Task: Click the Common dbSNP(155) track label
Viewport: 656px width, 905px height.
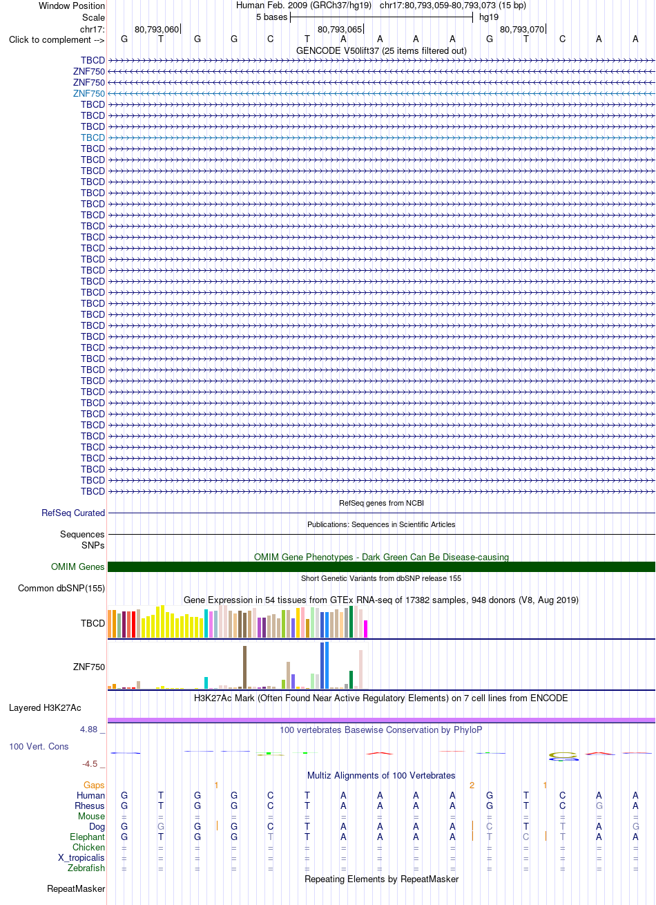Action: 61,588
